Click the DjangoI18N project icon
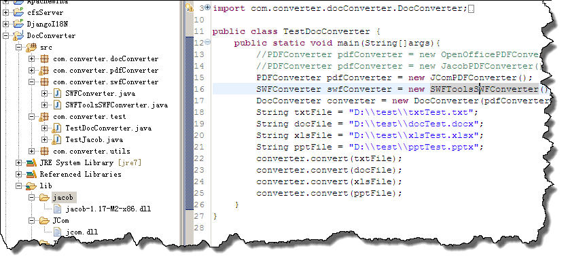The width and height of the screenshot is (570, 263). tap(18, 24)
